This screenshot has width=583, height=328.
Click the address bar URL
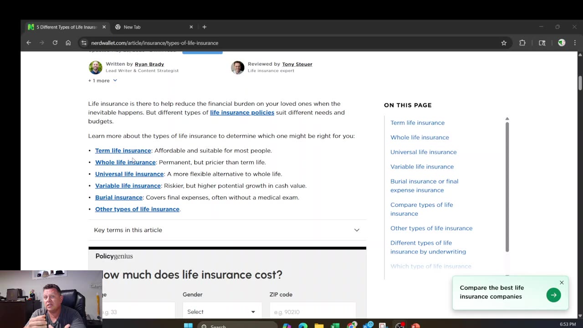point(155,43)
